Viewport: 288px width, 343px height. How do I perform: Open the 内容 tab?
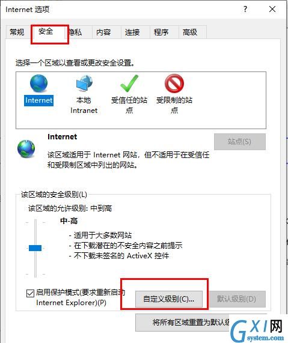(103, 32)
